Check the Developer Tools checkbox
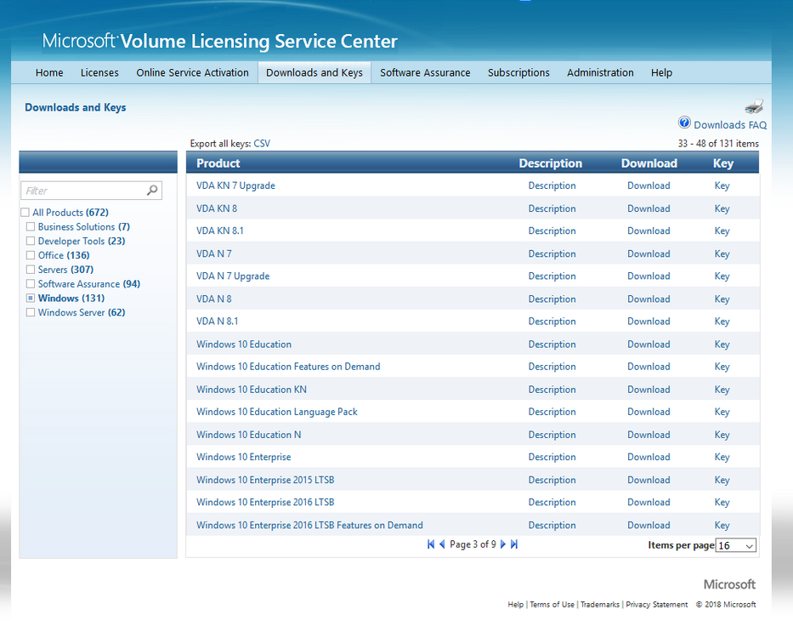793x638 pixels. [x=31, y=241]
